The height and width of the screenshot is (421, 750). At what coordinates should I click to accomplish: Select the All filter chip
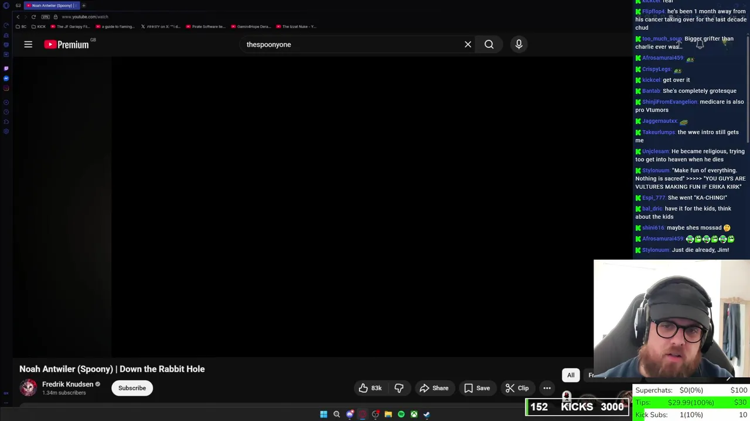pyautogui.click(x=571, y=375)
